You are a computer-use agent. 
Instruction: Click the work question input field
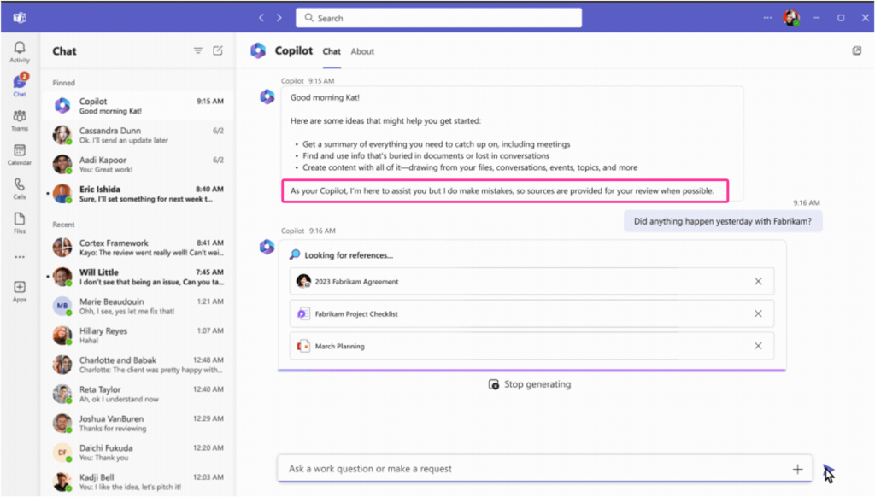[x=530, y=469]
